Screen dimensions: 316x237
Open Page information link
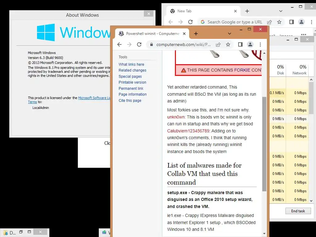click(x=133, y=94)
